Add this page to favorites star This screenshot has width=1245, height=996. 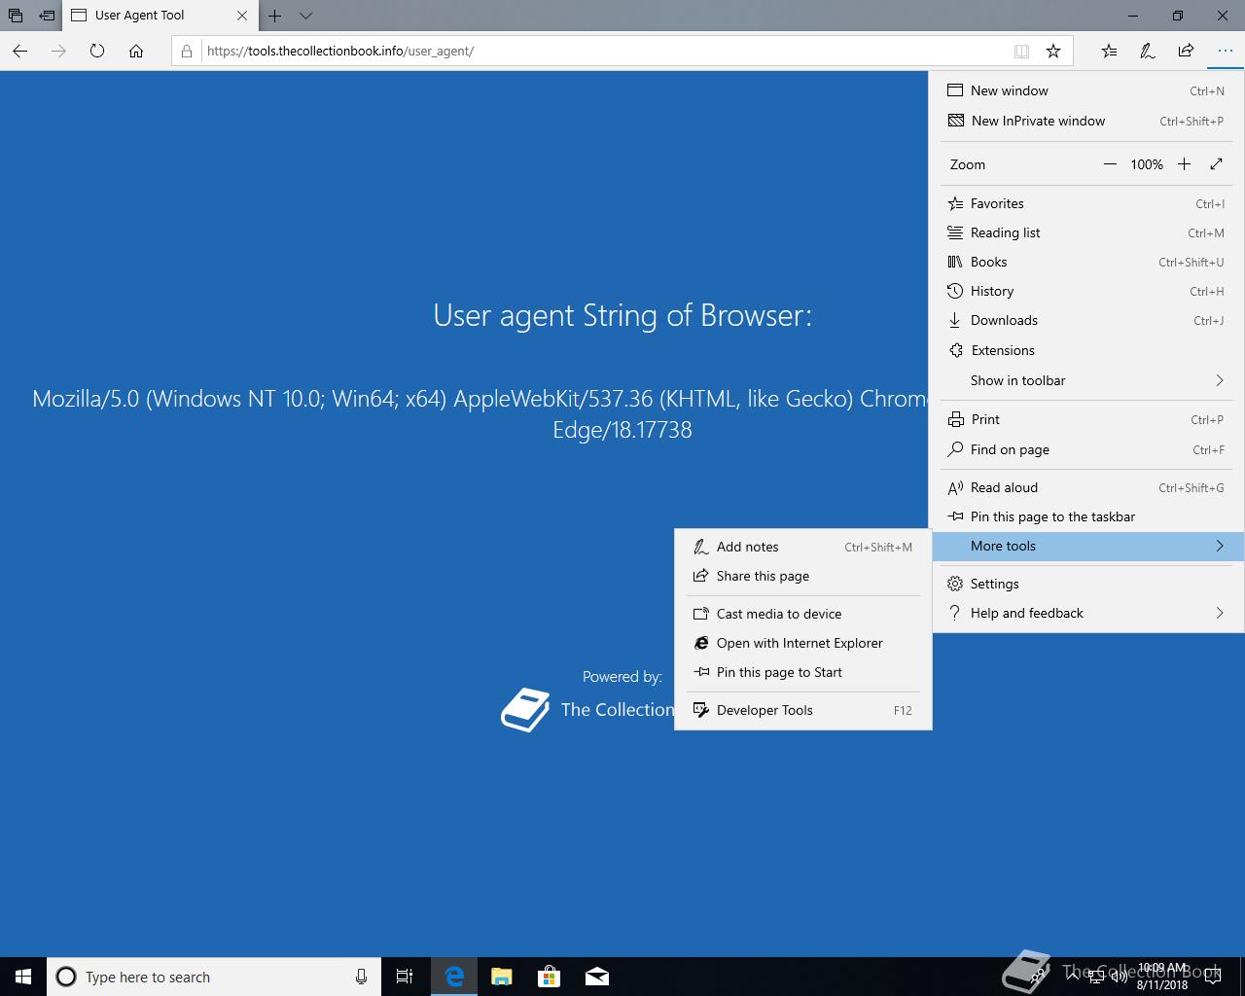click(1053, 51)
